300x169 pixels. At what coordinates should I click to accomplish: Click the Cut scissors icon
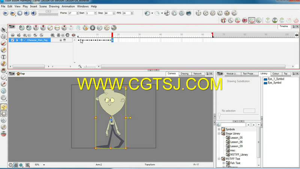167,13
